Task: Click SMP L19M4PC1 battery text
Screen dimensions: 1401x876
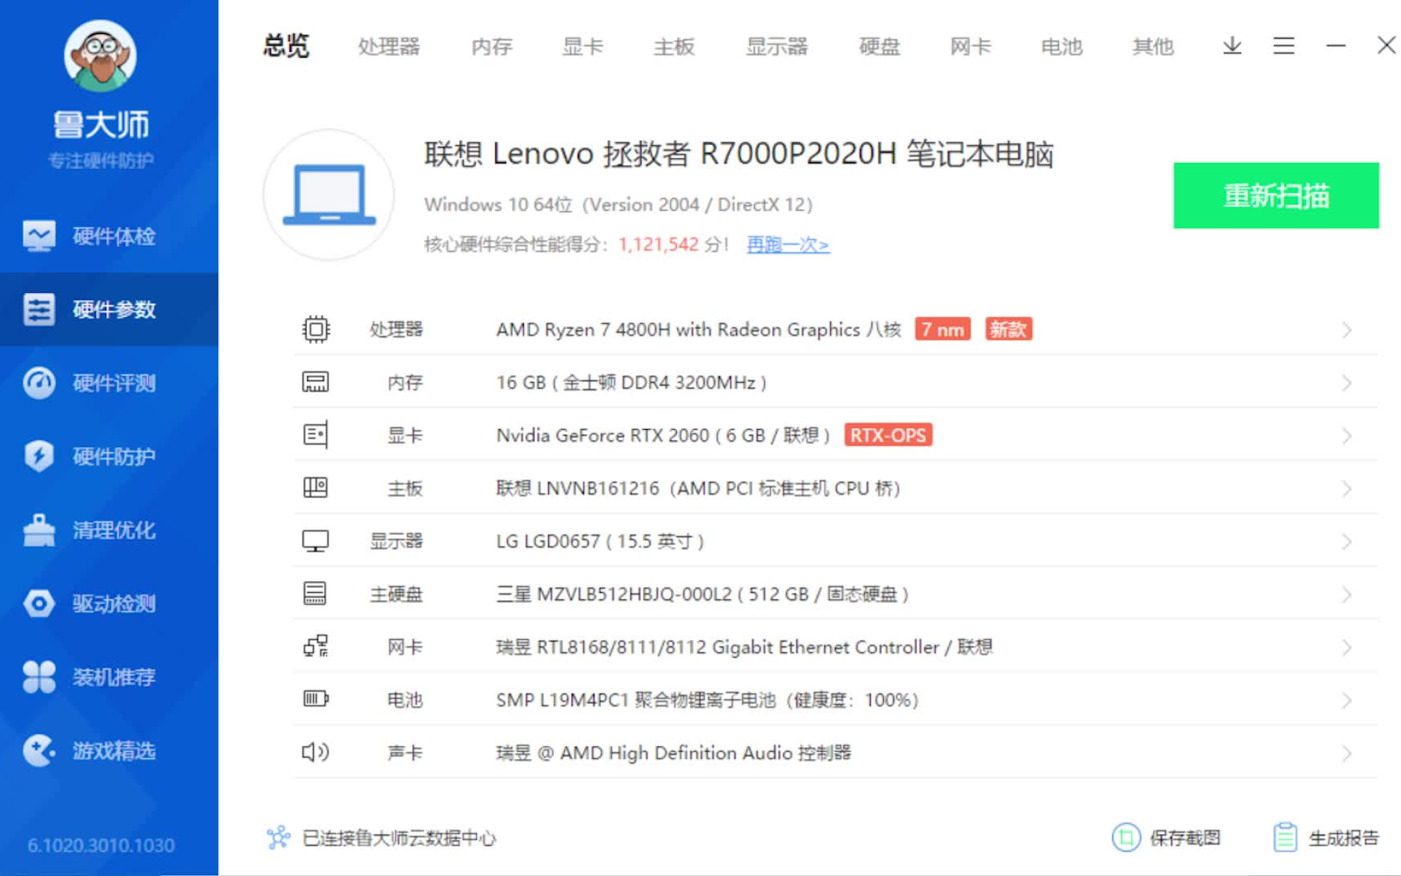Action: pyautogui.click(x=707, y=700)
